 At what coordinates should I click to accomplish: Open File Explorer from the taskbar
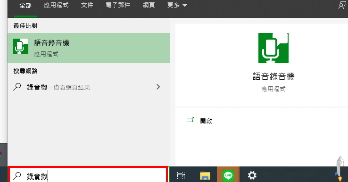pyautogui.click(x=205, y=175)
